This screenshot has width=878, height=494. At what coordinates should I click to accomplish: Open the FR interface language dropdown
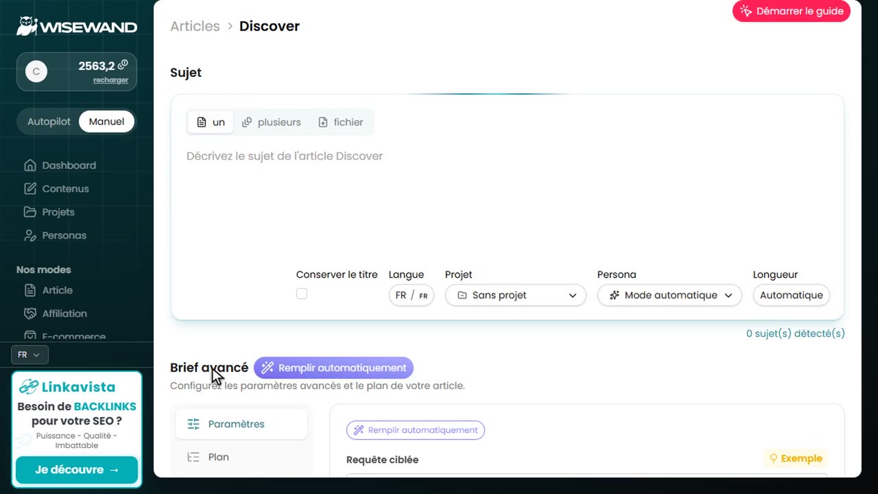(x=29, y=355)
